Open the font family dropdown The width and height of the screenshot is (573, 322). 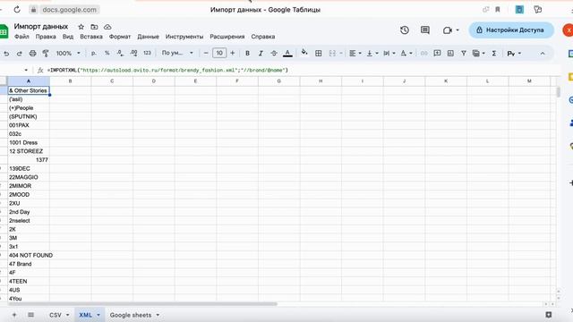(x=177, y=54)
